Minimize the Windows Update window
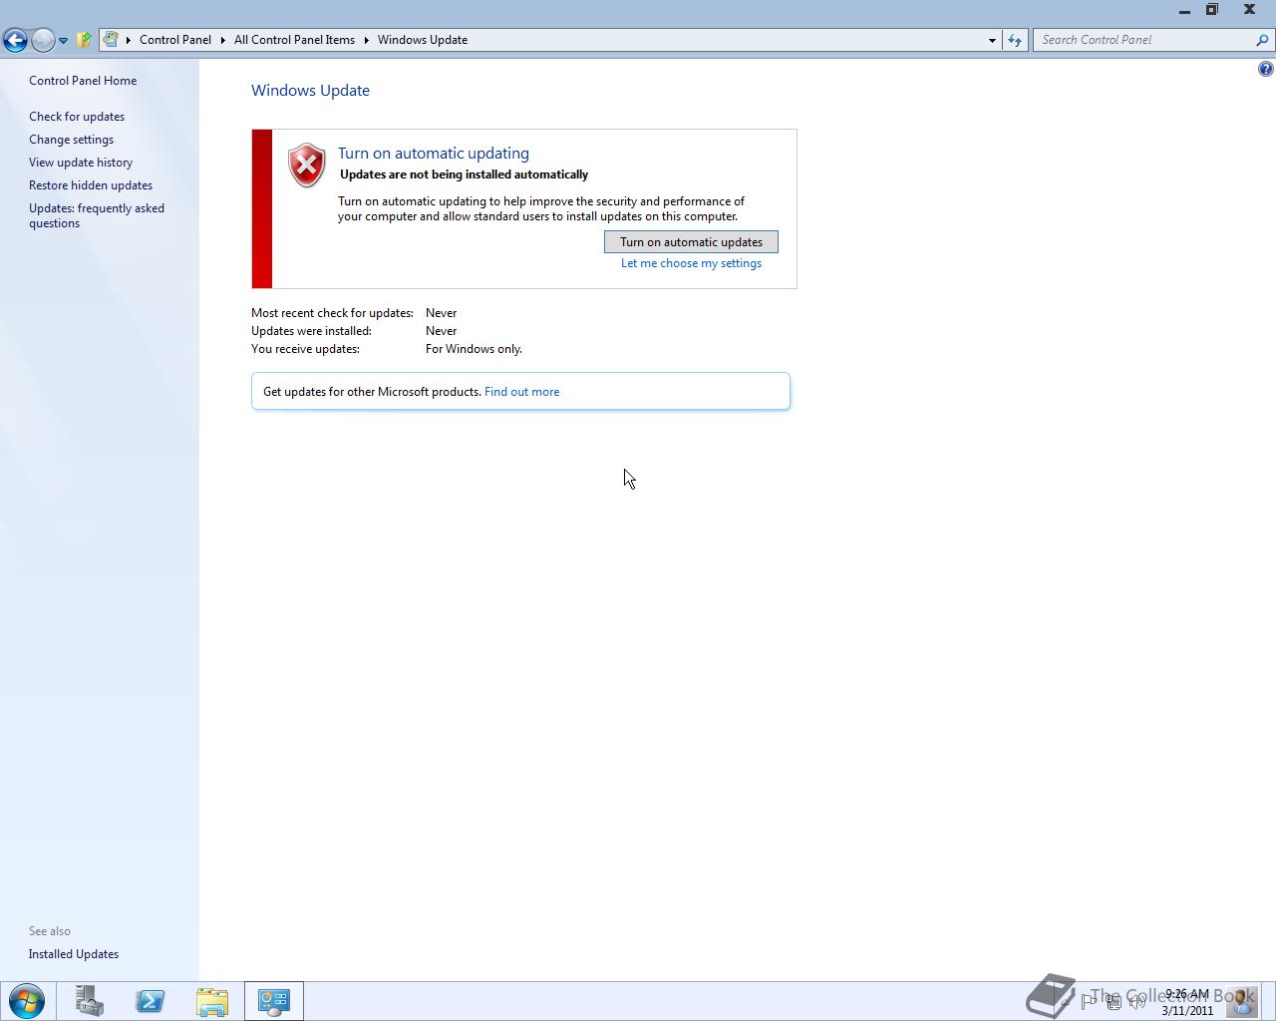This screenshot has height=1021, width=1276. [x=1184, y=10]
